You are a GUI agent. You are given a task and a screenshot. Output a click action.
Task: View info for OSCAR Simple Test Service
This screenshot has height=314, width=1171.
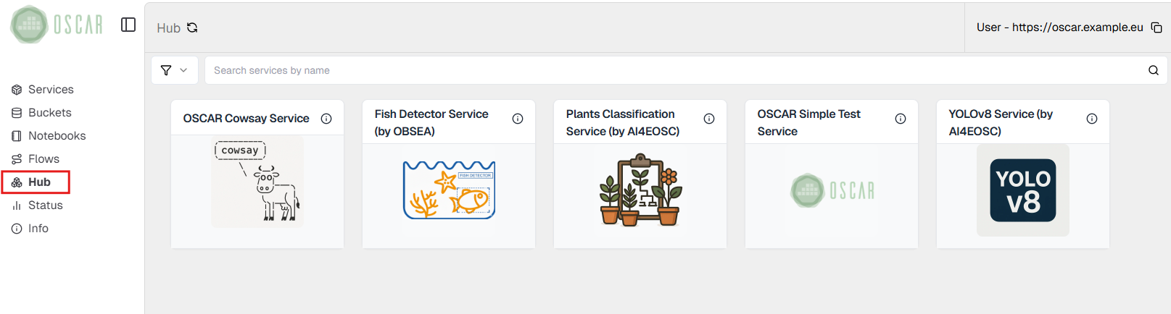click(901, 119)
